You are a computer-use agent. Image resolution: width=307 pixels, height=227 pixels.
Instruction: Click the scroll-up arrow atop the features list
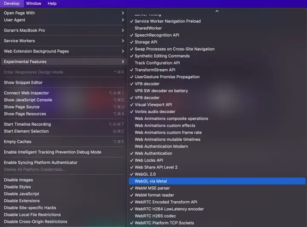click(217, 11)
